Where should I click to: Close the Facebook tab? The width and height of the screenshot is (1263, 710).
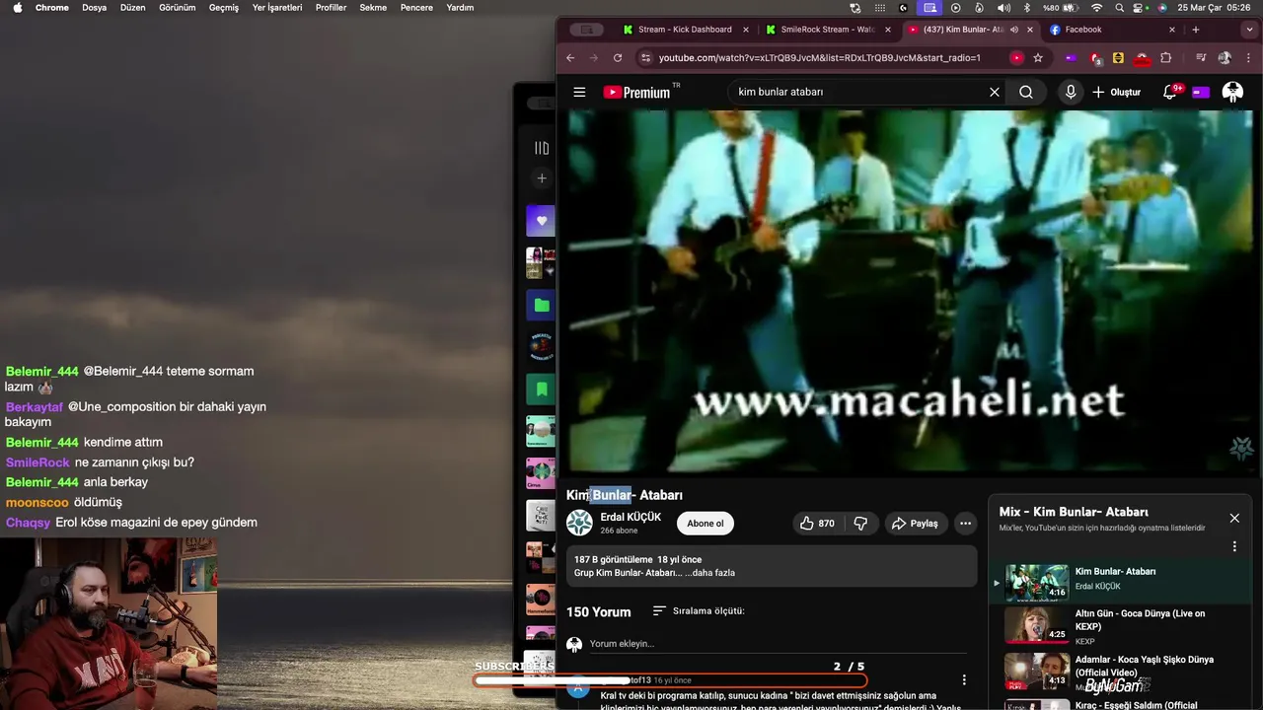1172,30
